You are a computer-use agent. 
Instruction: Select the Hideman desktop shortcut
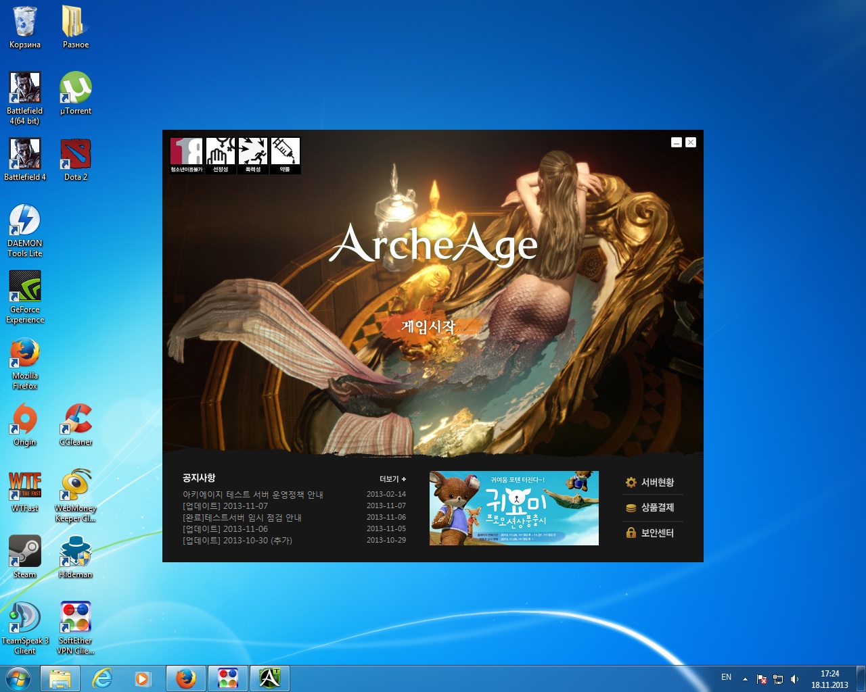point(76,558)
